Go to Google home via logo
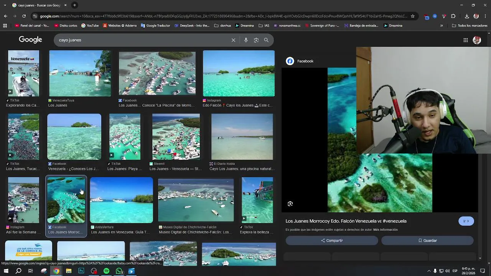This screenshot has width=491, height=276. point(30,40)
